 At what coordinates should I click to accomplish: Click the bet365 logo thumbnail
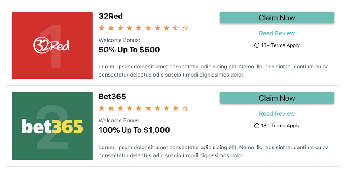click(52, 126)
